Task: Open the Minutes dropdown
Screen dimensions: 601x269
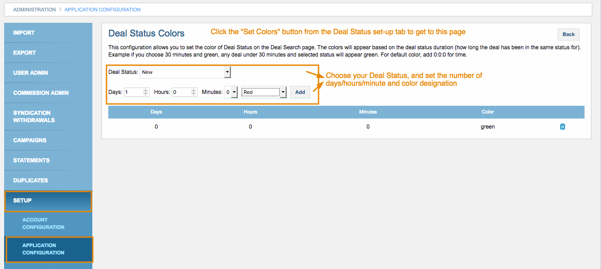Action: (231, 92)
